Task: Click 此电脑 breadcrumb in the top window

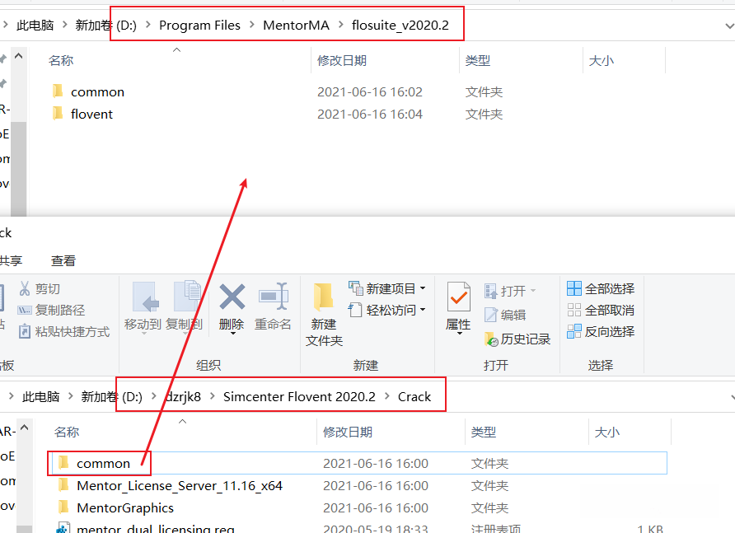Action: click(35, 25)
